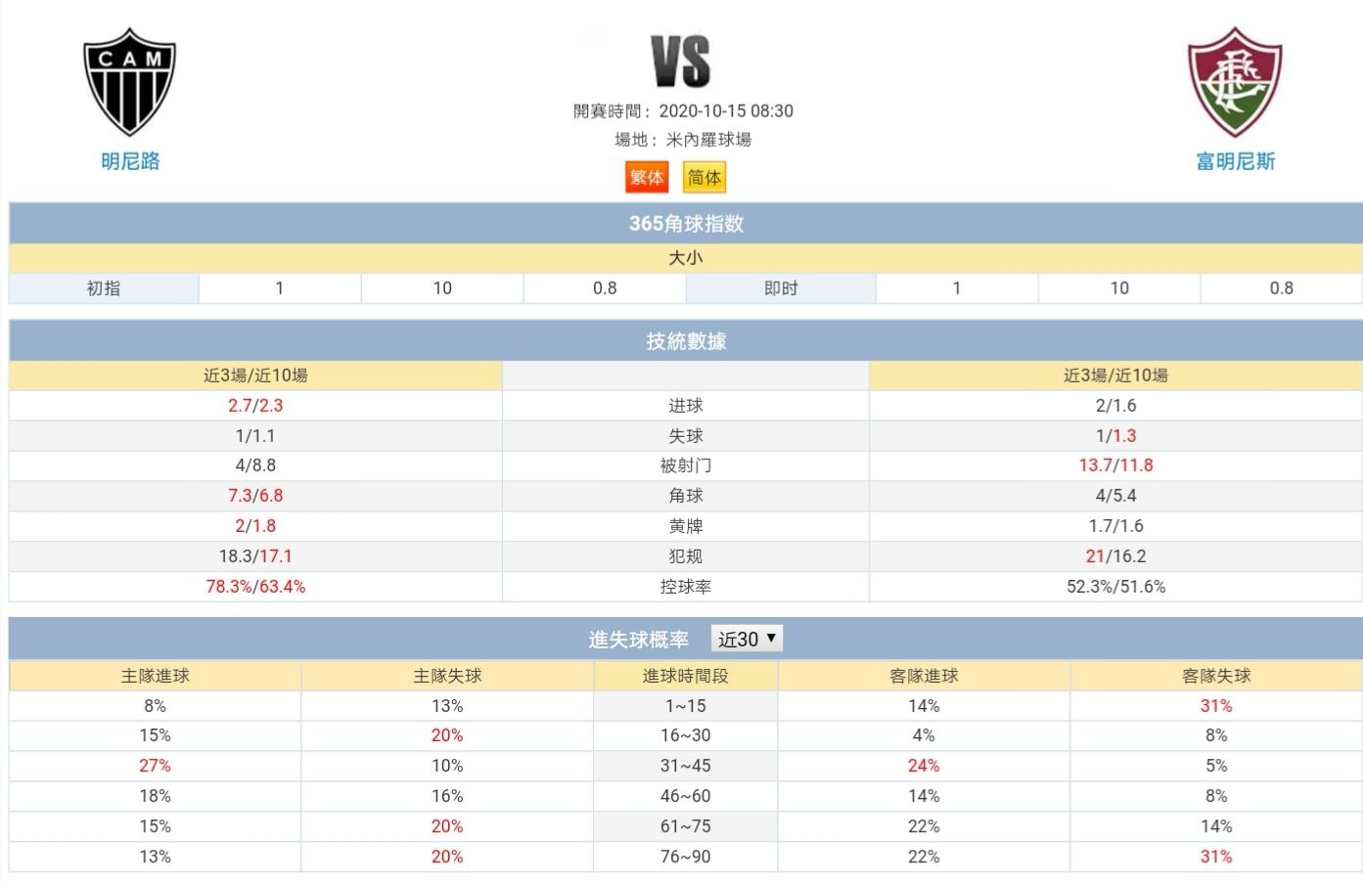Click the CAM Atlético Mineiro team crest
The height and width of the screenshot is (885, 1363).
coord(129,82)
